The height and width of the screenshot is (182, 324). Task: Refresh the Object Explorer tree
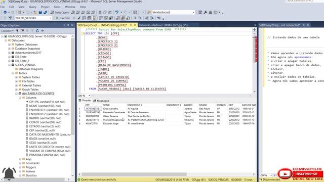[37, 31]
